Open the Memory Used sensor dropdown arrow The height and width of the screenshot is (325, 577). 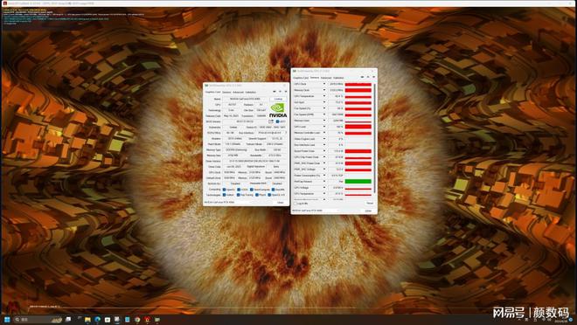click(324, 121)
